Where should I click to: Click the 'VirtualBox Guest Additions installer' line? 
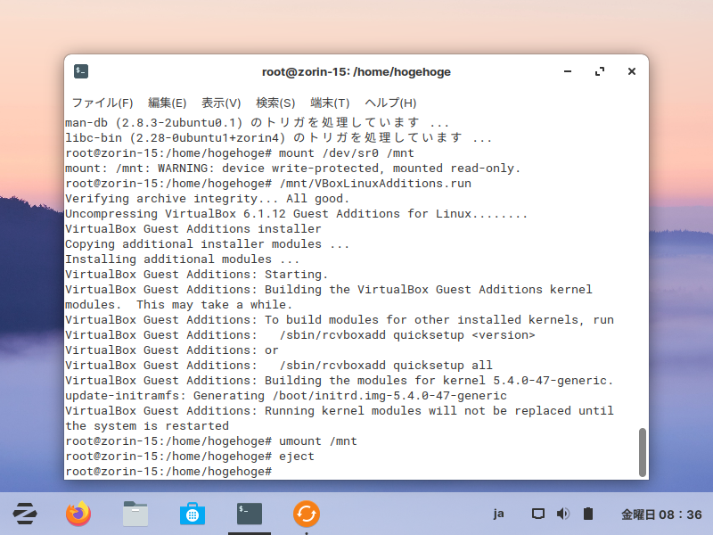(193, 229)
